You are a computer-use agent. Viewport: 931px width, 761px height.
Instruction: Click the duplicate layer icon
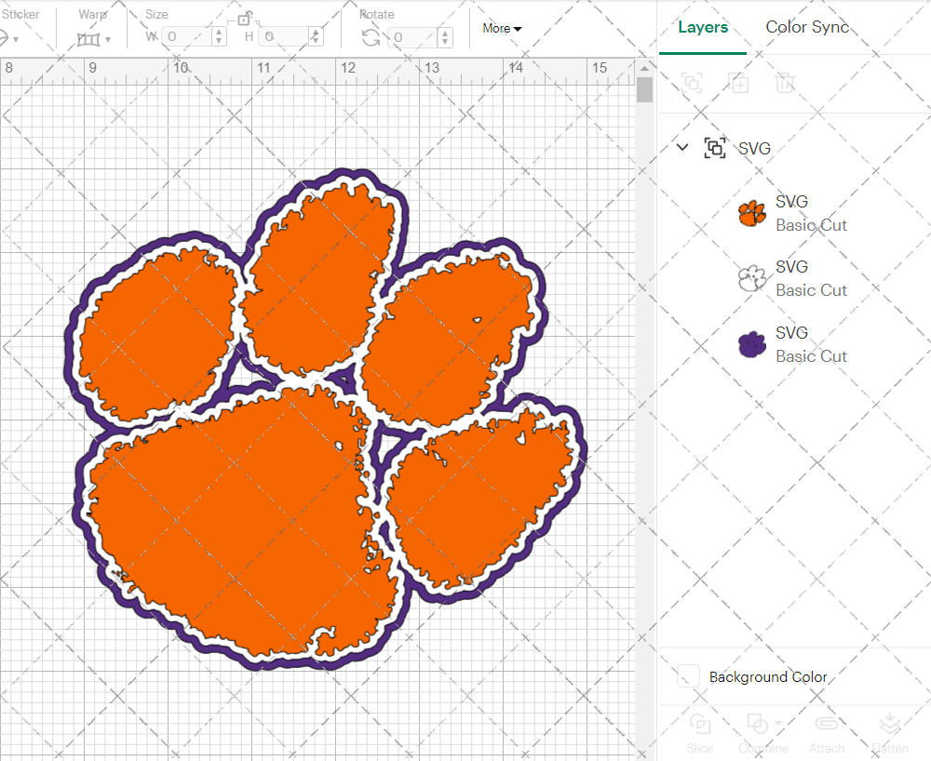coord(739,83)
